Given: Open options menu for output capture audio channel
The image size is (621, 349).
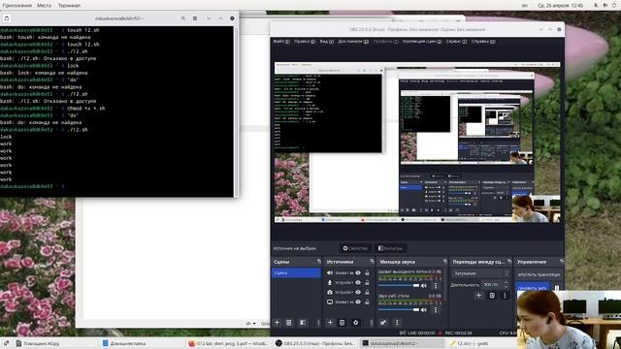Looking at the screenshot, I should point(436,285).
